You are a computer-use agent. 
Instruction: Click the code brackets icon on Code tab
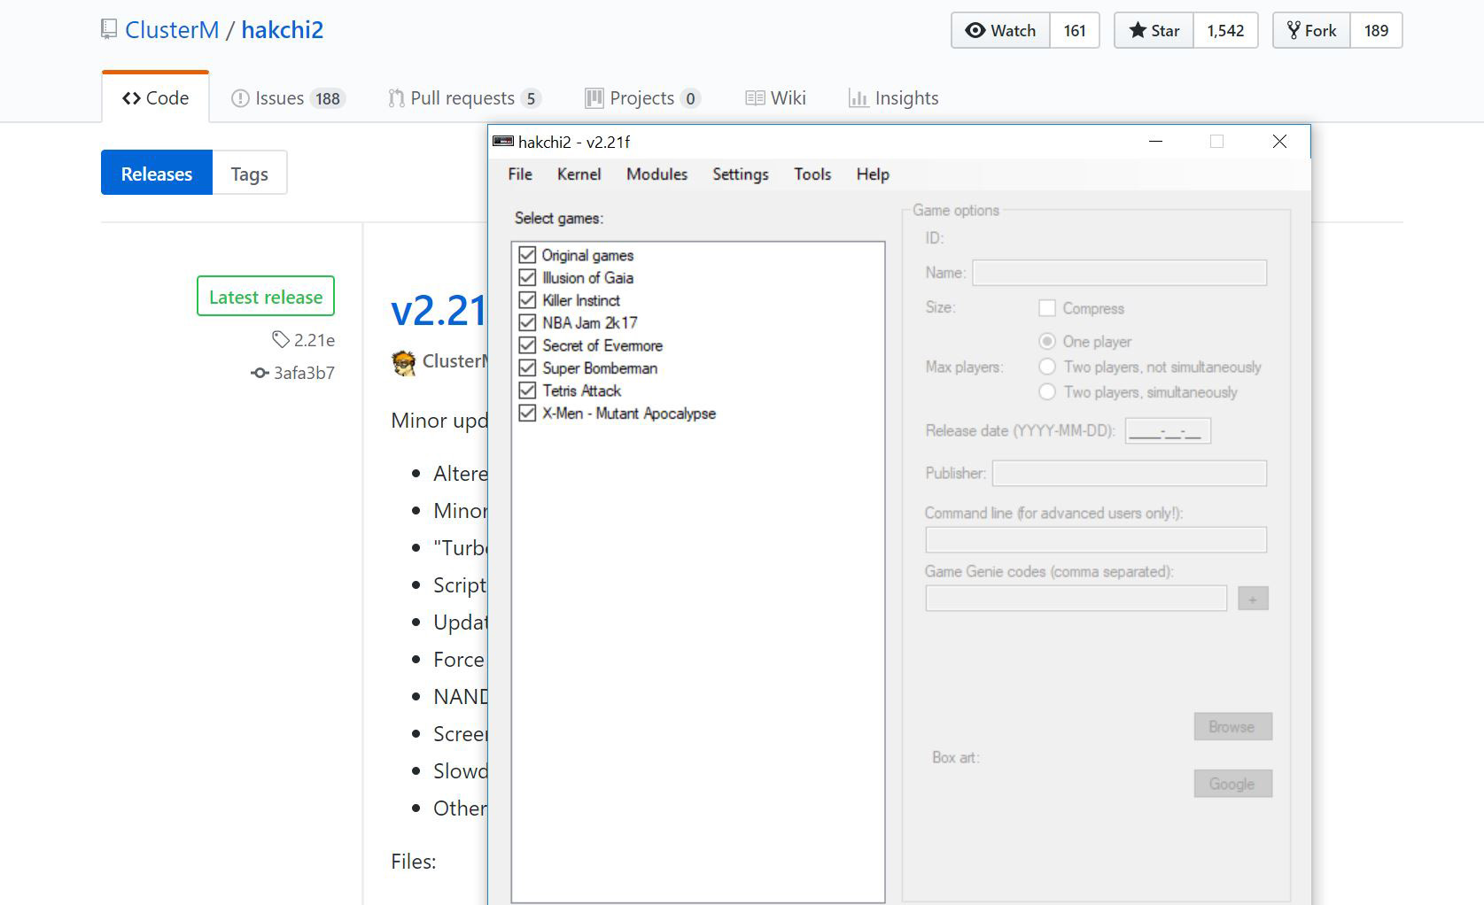point(131,98)
